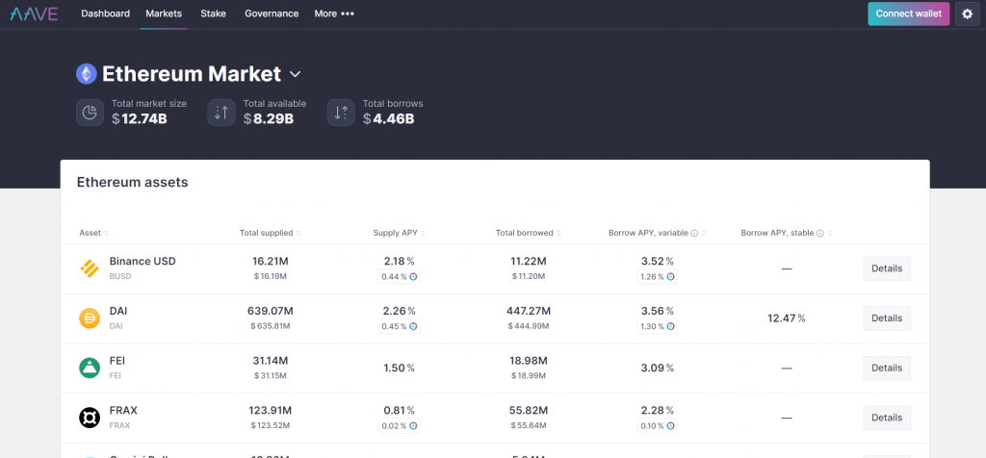Click the Ethereum assets heading
The height and width of the screenshot is (458, 986).
click(x=133, y=183)
